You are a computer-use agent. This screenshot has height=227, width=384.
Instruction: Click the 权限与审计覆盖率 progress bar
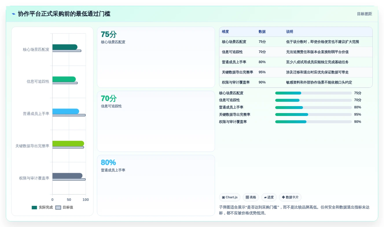click(313, 122)
